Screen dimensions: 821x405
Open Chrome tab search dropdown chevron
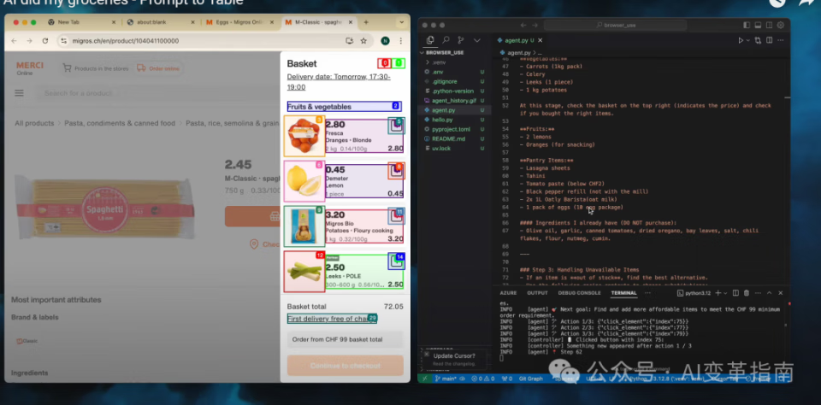click(402, 22)
